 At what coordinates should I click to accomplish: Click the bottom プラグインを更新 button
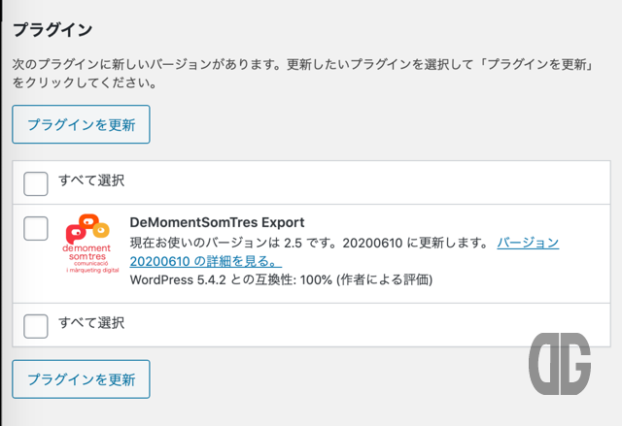coord(81,379)
